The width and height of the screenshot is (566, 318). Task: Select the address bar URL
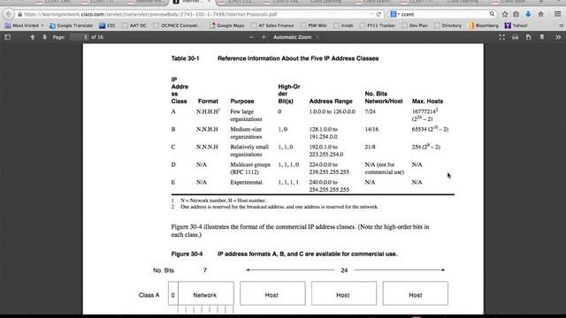pyautogui.click(x=150, y=14)
